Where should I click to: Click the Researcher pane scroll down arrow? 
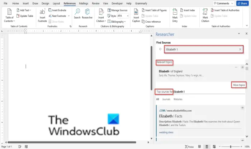pyautogui.click(x=247, y=136)
